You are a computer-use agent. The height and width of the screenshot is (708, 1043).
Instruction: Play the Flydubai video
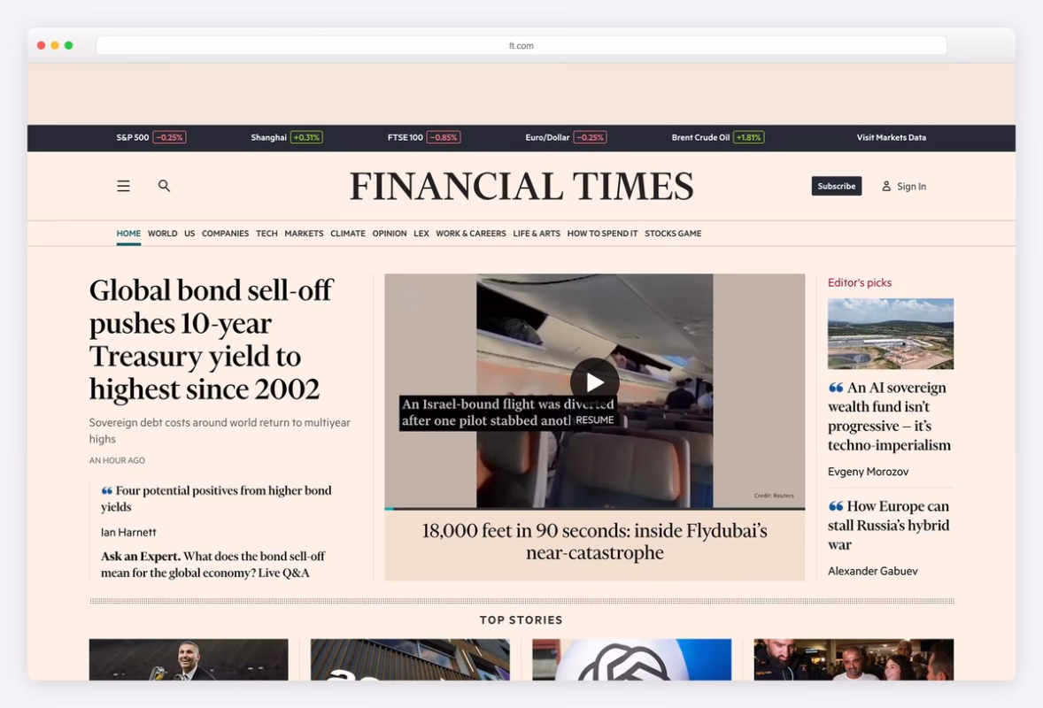pos(595,382)
